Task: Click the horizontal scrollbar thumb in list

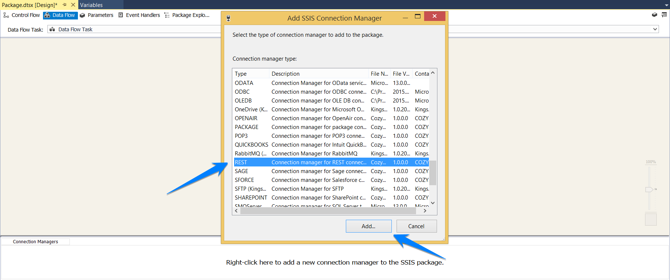Action: pyautogui.click(x=328, y=211)
